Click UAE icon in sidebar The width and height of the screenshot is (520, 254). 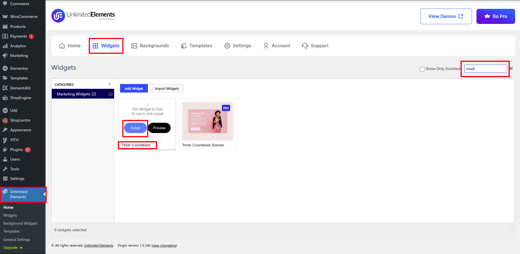click(5, 110)
